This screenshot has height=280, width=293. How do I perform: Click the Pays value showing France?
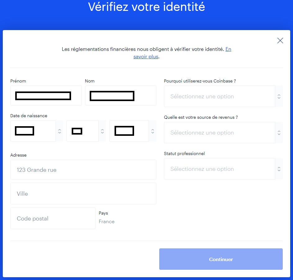[106, 221]
